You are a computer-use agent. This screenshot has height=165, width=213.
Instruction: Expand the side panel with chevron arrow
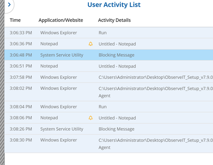click(x=9, y=5)
